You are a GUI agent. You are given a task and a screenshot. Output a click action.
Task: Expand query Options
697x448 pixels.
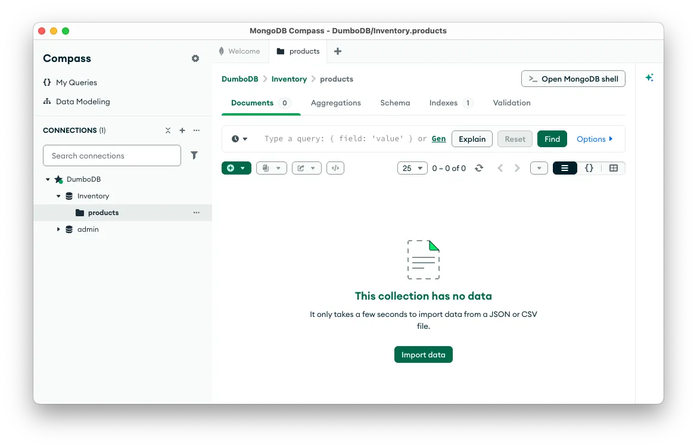tap(595, 139)
